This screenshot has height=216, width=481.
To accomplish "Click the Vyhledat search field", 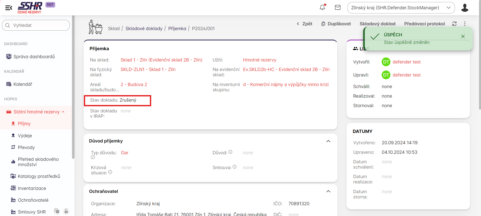I will pos(36,25).
